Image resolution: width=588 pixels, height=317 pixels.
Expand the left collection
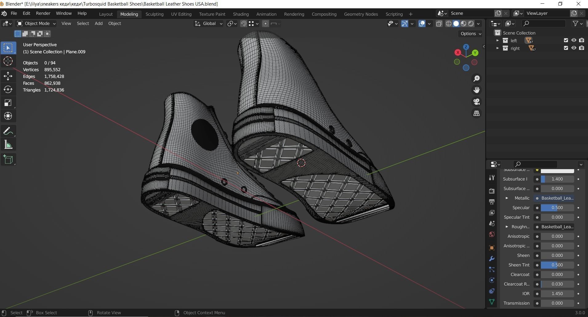coord(497,40)
